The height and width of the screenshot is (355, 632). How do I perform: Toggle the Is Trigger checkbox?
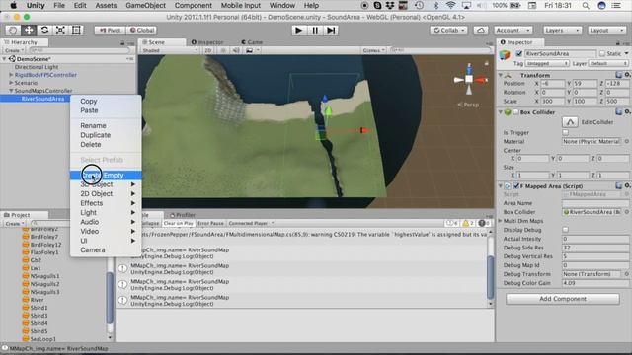566,132
